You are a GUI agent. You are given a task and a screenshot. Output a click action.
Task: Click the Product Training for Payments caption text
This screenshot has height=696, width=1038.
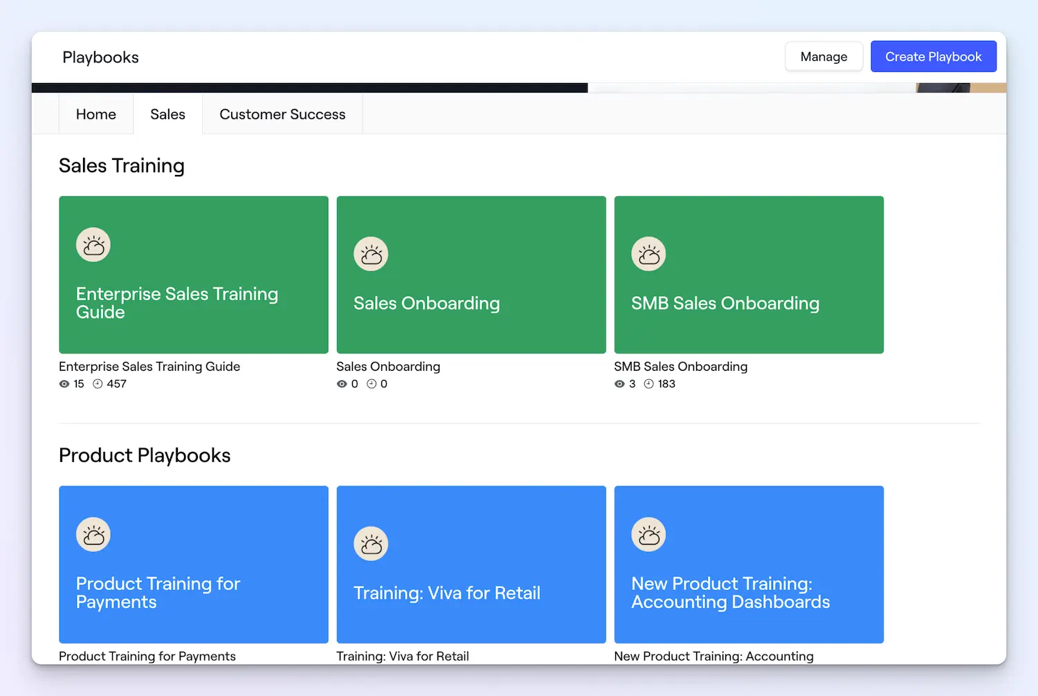pyautogui.click(x=147, y=657)
